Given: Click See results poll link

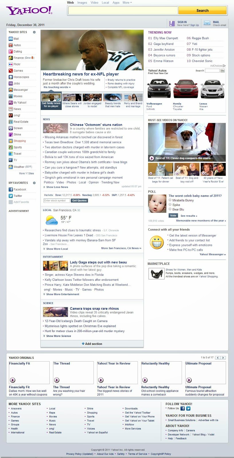Looking at the screenshot, I should (189, 216).
